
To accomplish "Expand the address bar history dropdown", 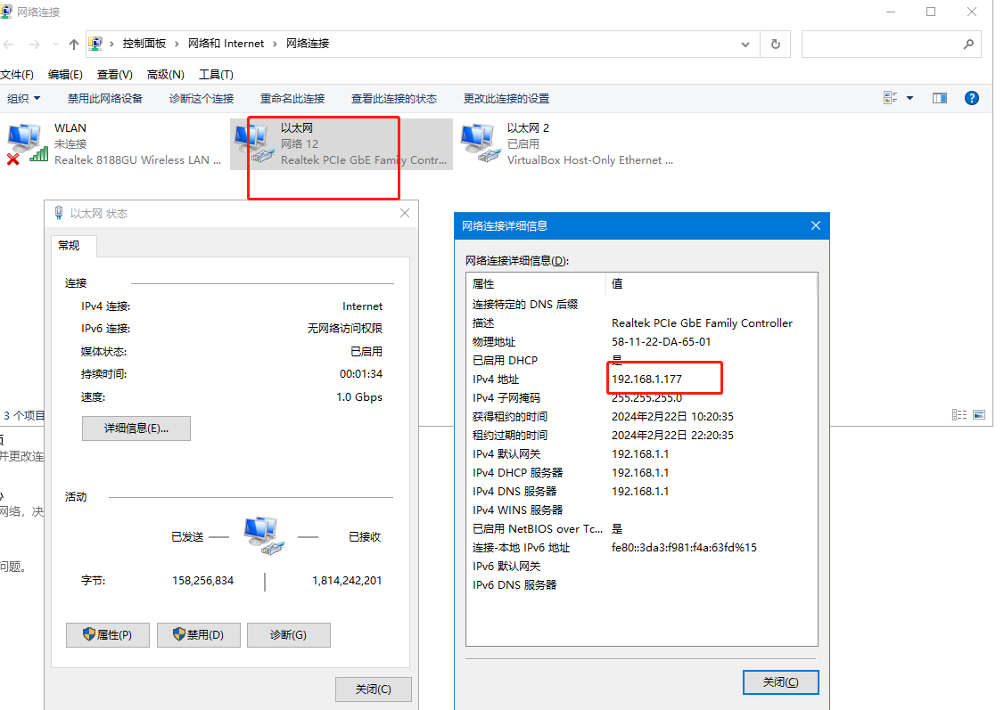I will 745,44.
